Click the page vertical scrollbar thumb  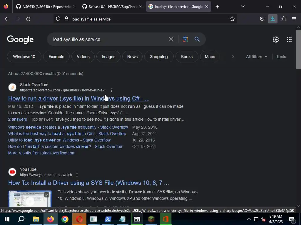tap(298, 49)
